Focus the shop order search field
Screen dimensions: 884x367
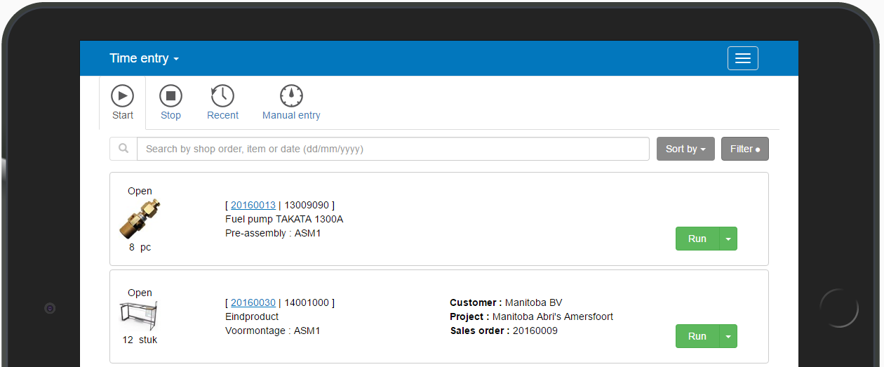tap(393, 149)
